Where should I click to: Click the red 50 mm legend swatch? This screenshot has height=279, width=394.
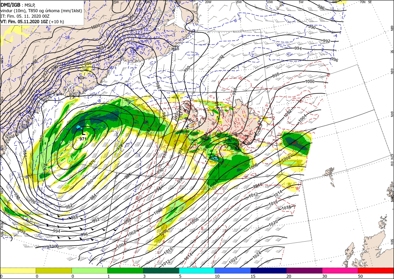[x=376, y=270]
